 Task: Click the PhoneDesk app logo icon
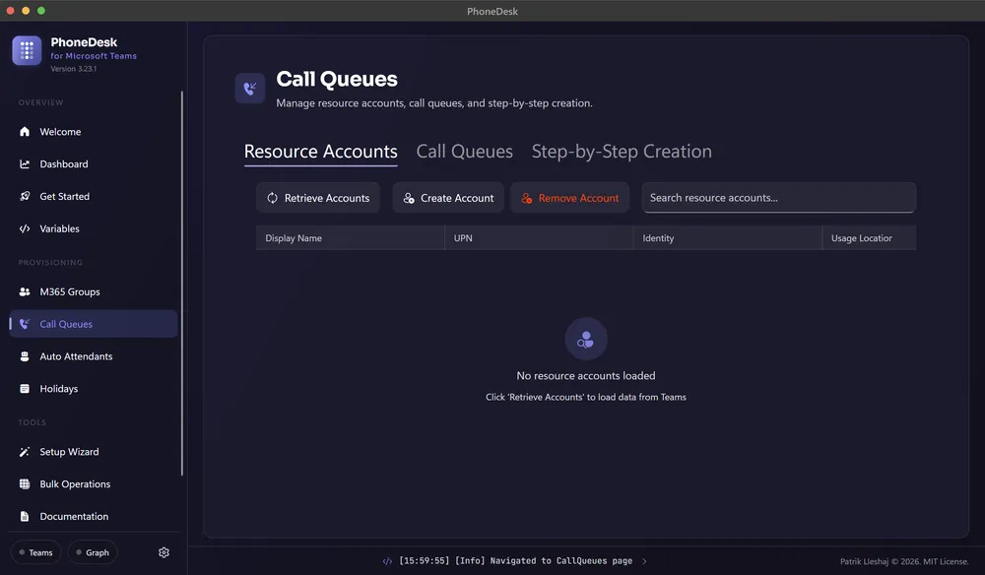pyautogui.click(x=27, y=51)
